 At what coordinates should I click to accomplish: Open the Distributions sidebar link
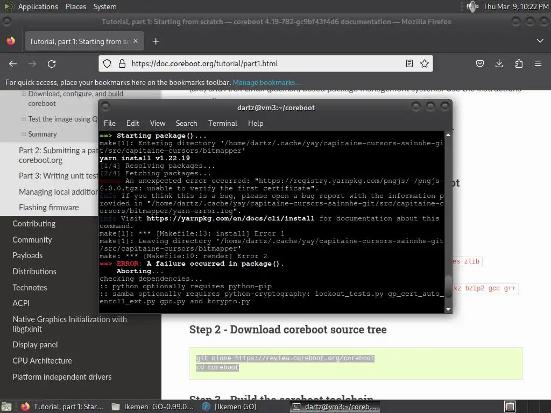[x=34, y=272]
